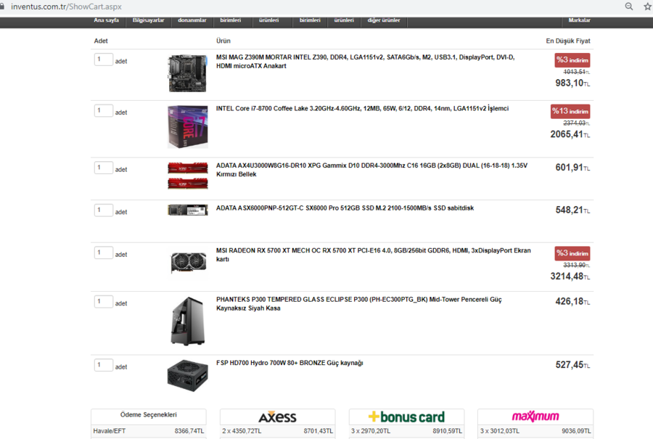Viewport: 653px width, 439px height.
Task: Edit quantity field for MSI MAG Z390M motherboard
Action: click(103, 60)
